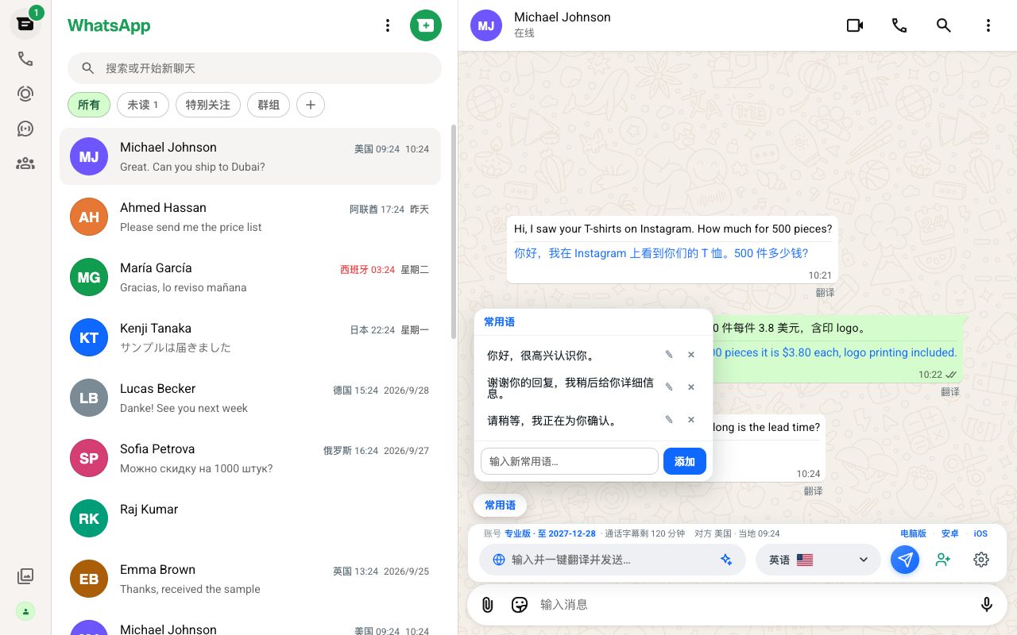The width and height of the screenshot is (1017, 635).
Task: Open the 英语 target language dropdown
Action: tap(818, 560)
